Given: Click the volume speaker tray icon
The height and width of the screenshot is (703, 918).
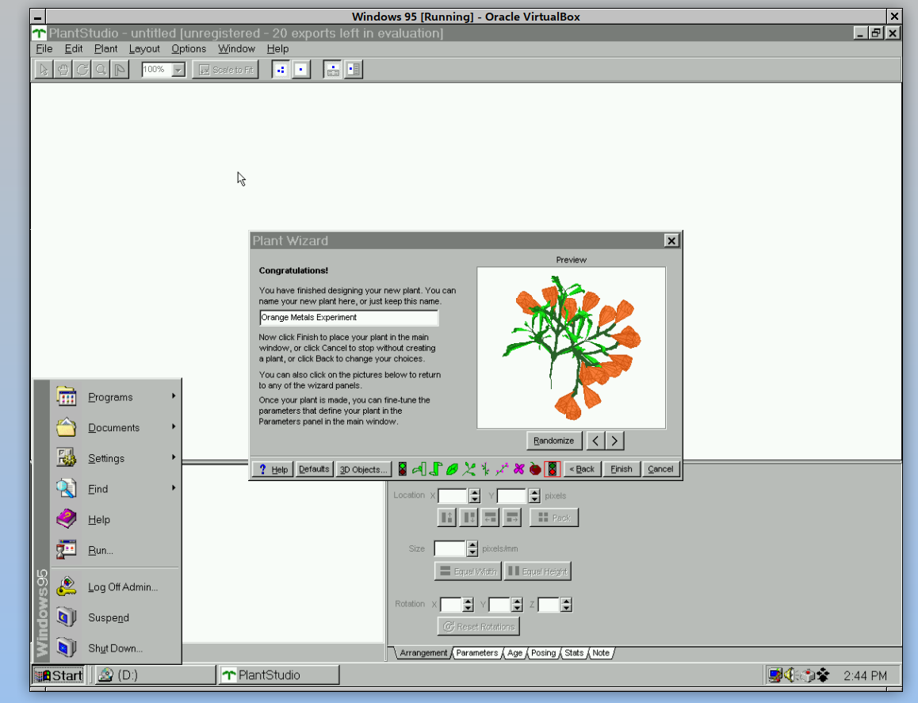Looking at the screenshot, I should click(791, 675).
